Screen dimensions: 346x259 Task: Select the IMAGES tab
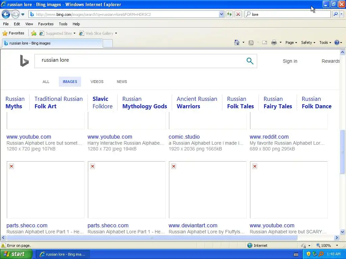click(x=70, y=82)
